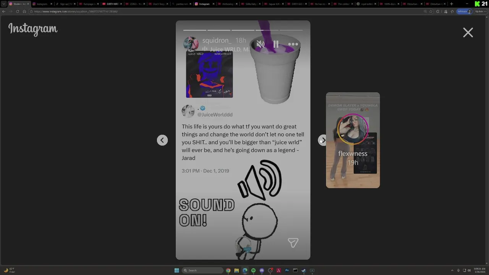
Task: Click the Juice WRLD Marshmello album cover
Action: pyautogui.click(x=209, y=74)
